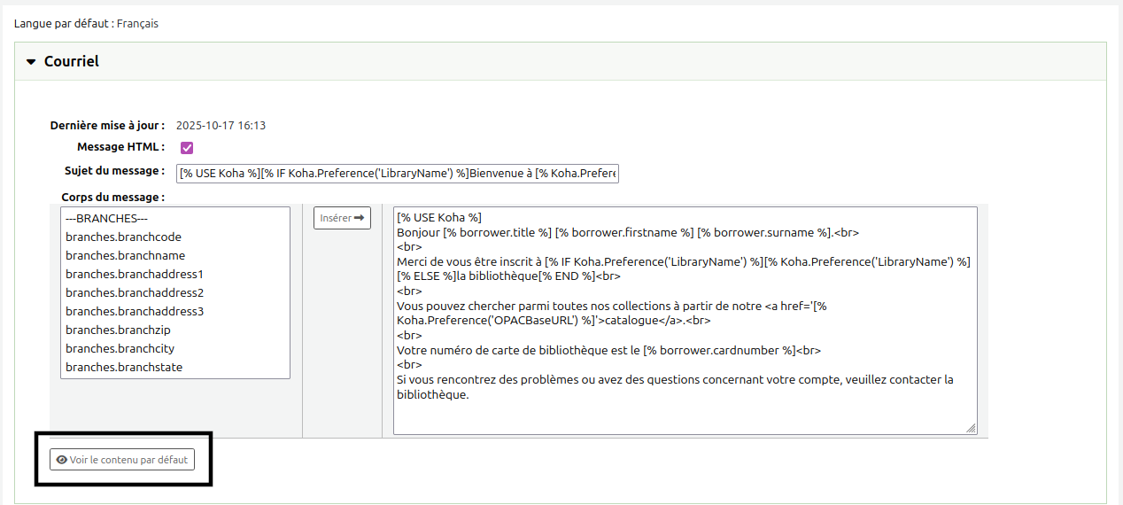Uncheck the Message HTML checkbox
Screen dimensions: 1123x505
[187, 148]
